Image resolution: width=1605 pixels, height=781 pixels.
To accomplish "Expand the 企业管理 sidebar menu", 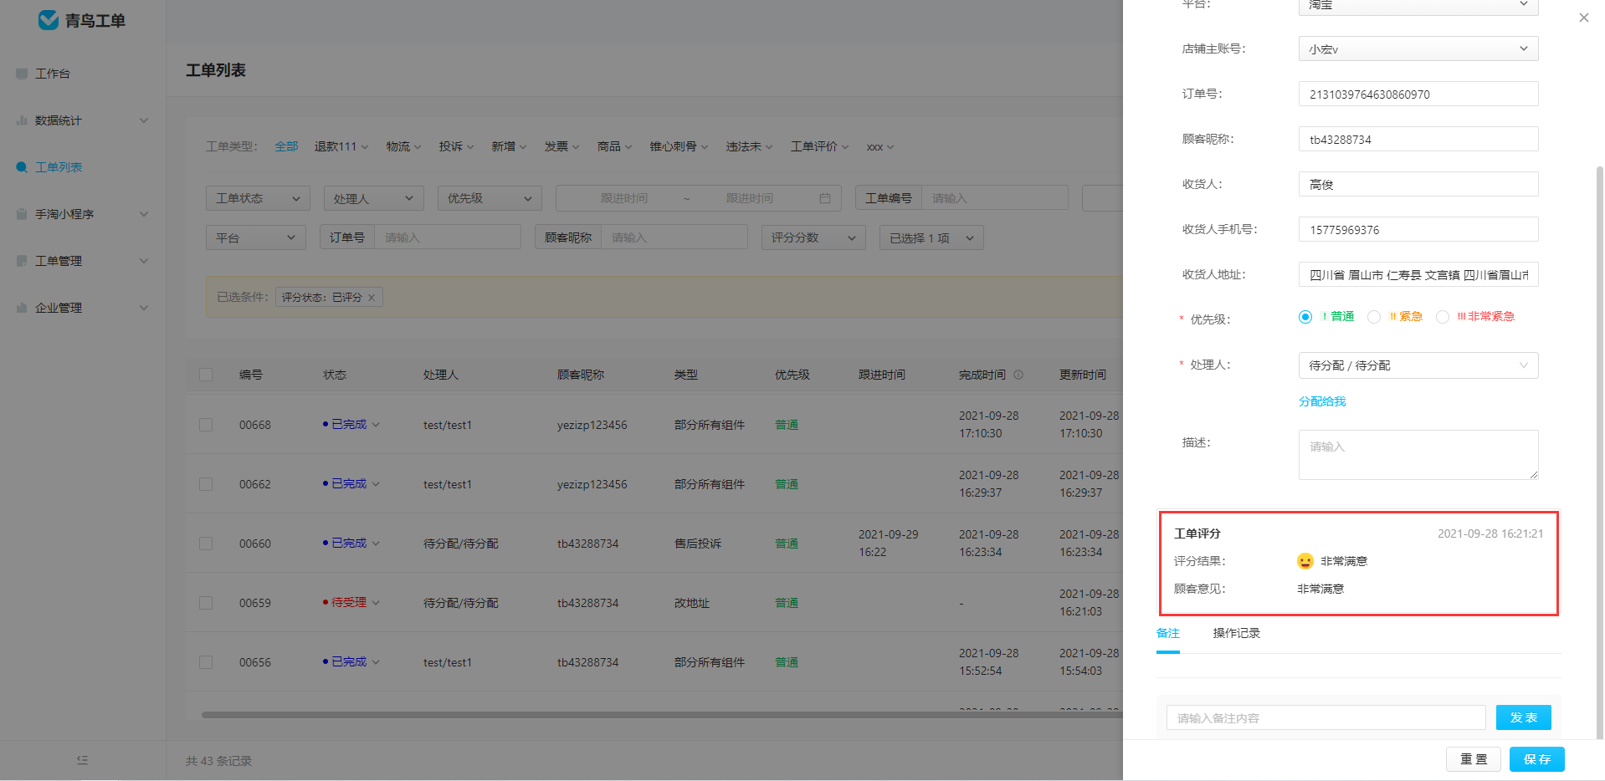I will coord(144,308).
